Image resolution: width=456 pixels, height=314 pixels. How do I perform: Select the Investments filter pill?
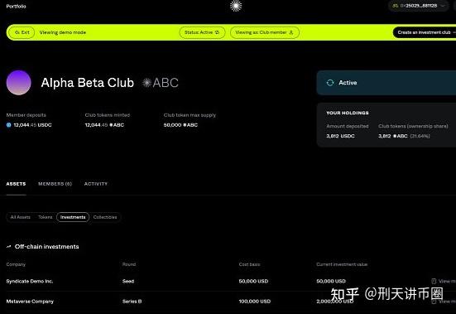coord(73,217)
